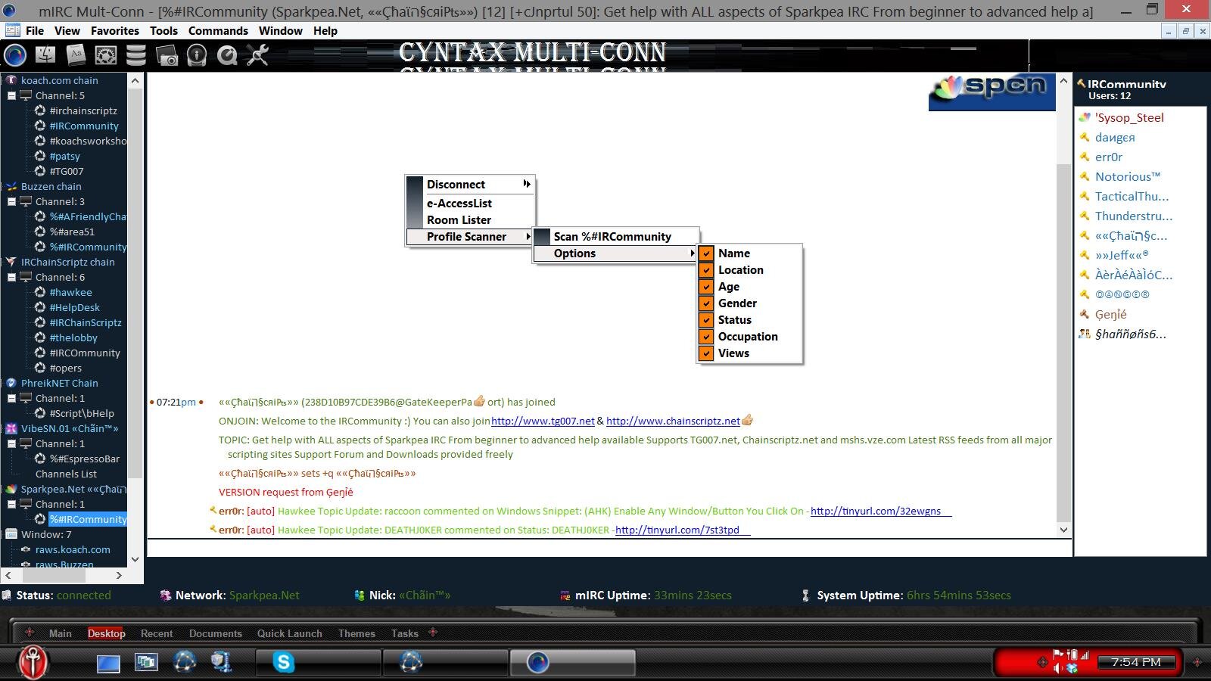This screenshot has width=1211, height=681.
Task: Expand the Disconnect submenu
Action: [470, 185]
